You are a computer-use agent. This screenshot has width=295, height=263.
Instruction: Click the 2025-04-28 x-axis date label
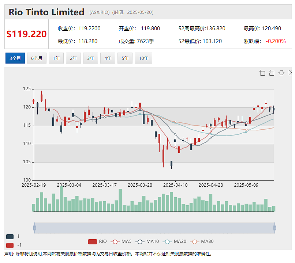point(211,185)
